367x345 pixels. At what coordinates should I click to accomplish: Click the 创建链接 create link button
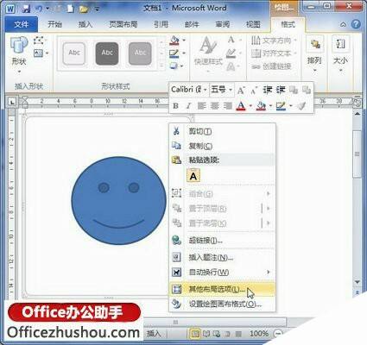[x=271, y=66]
